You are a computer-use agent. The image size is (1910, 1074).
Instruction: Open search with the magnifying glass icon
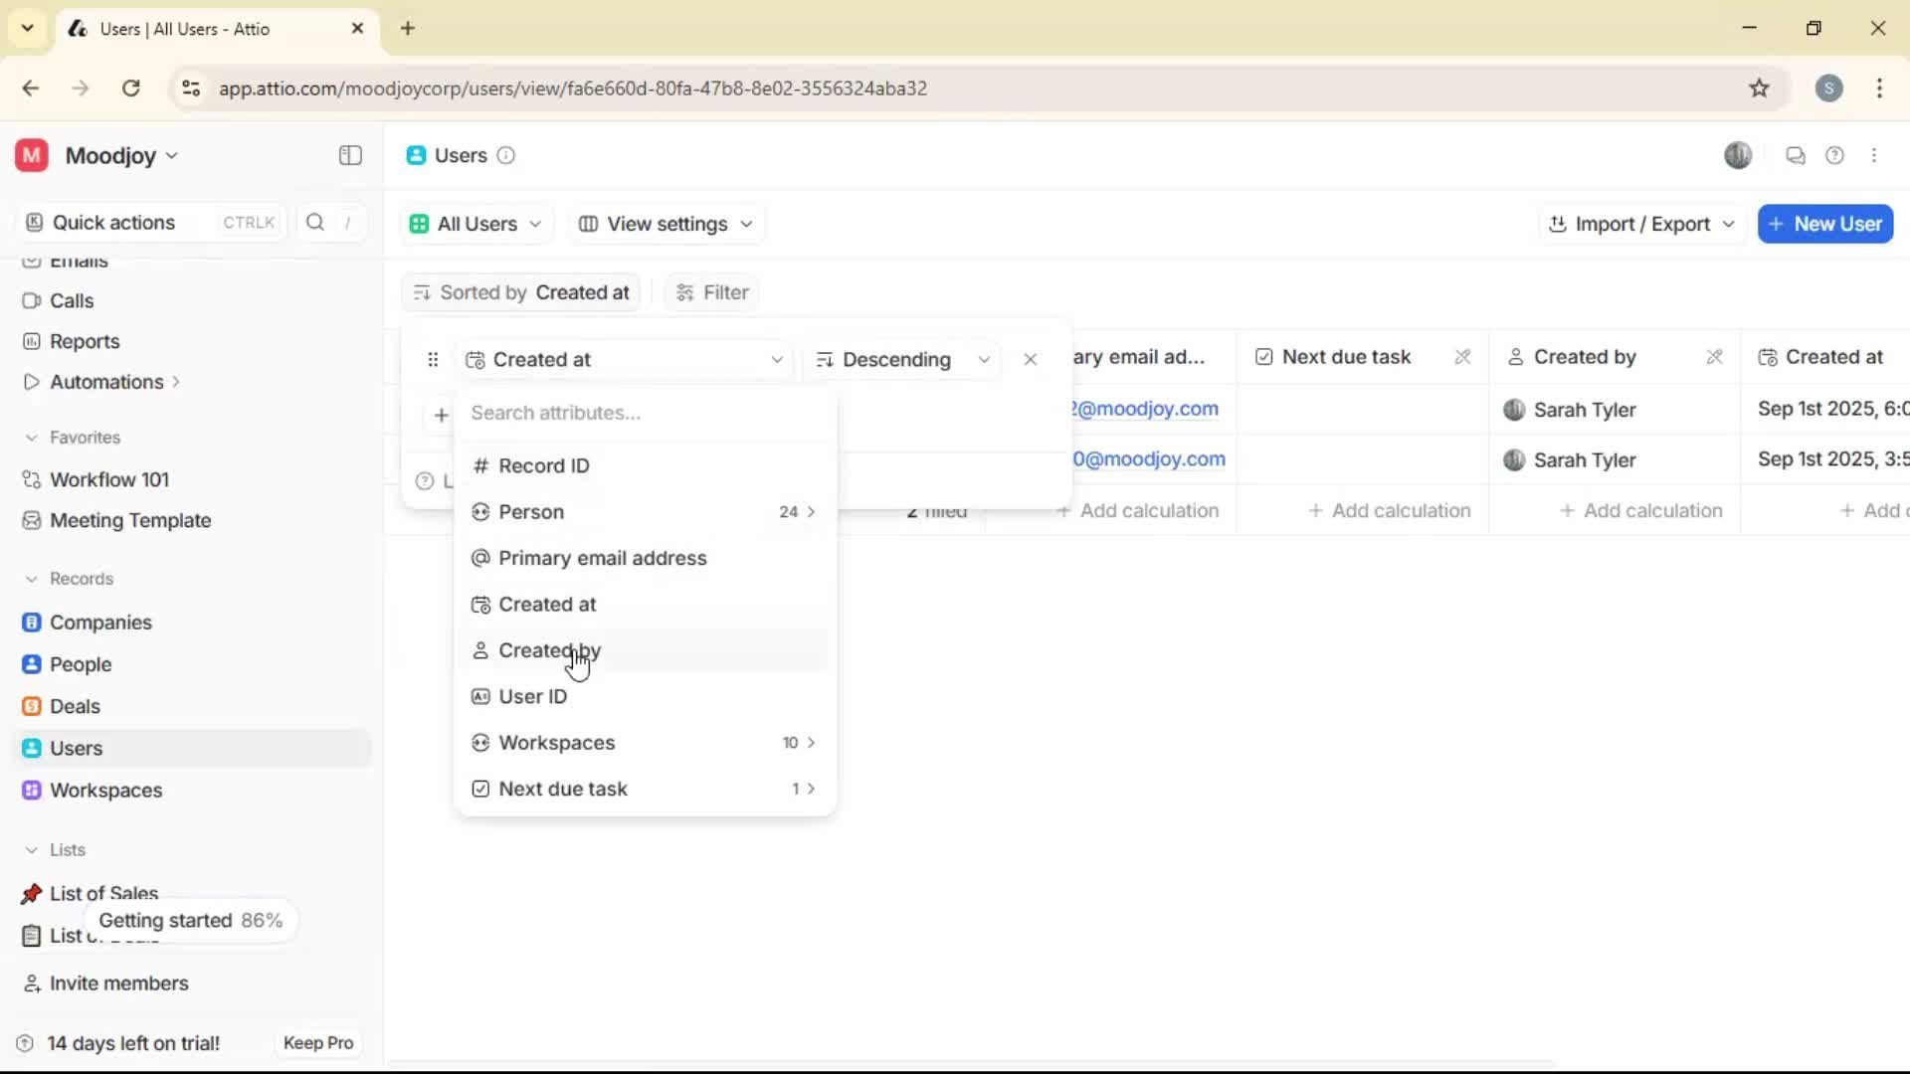[314, 222]
